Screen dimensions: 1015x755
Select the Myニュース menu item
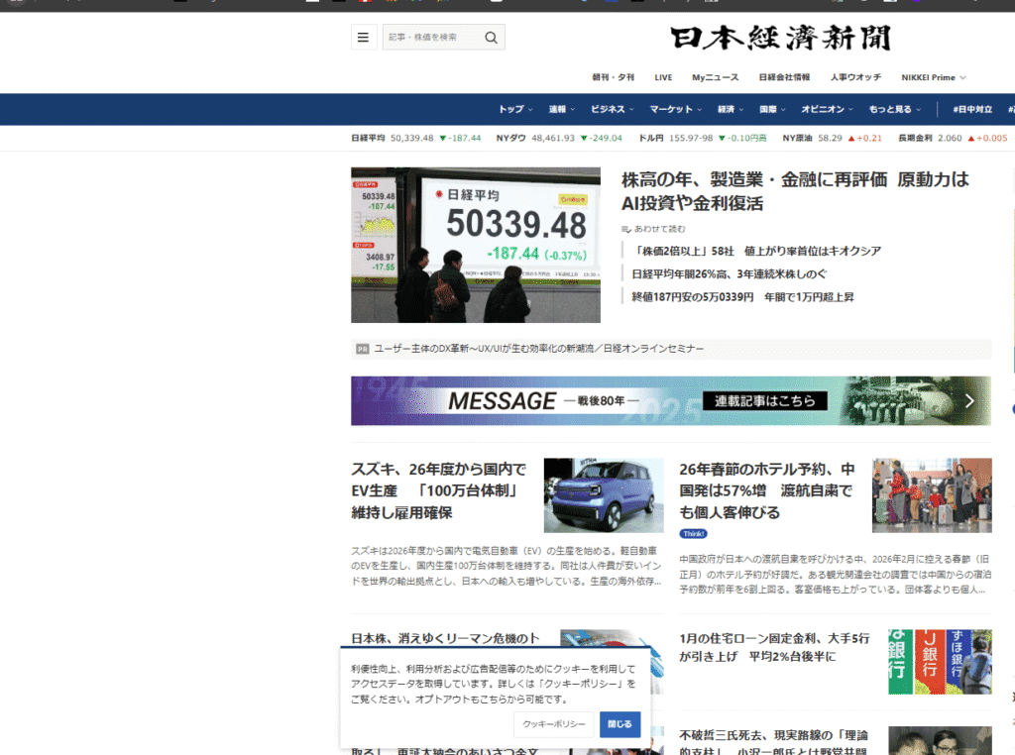(x=715, y=77)
